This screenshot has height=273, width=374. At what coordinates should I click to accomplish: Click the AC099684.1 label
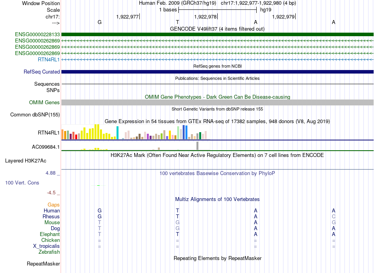[46, 147]
